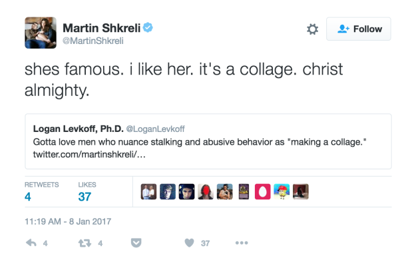This screenshot has height=254, width=416.
Task: Open quoted tweet by Logan Levkoff
Action: tap(208, 141)
